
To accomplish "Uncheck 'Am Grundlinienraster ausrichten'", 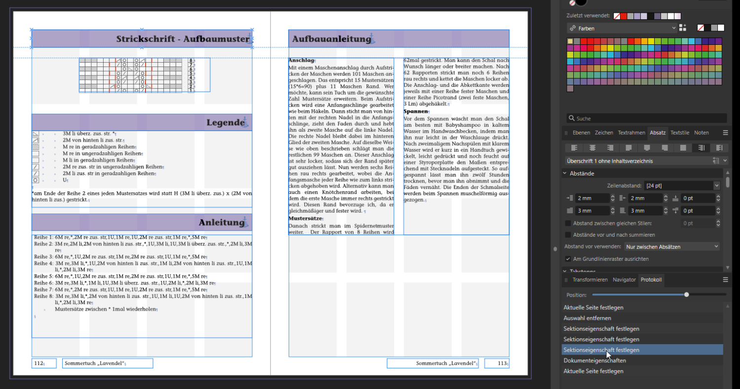I will point(568,259).
